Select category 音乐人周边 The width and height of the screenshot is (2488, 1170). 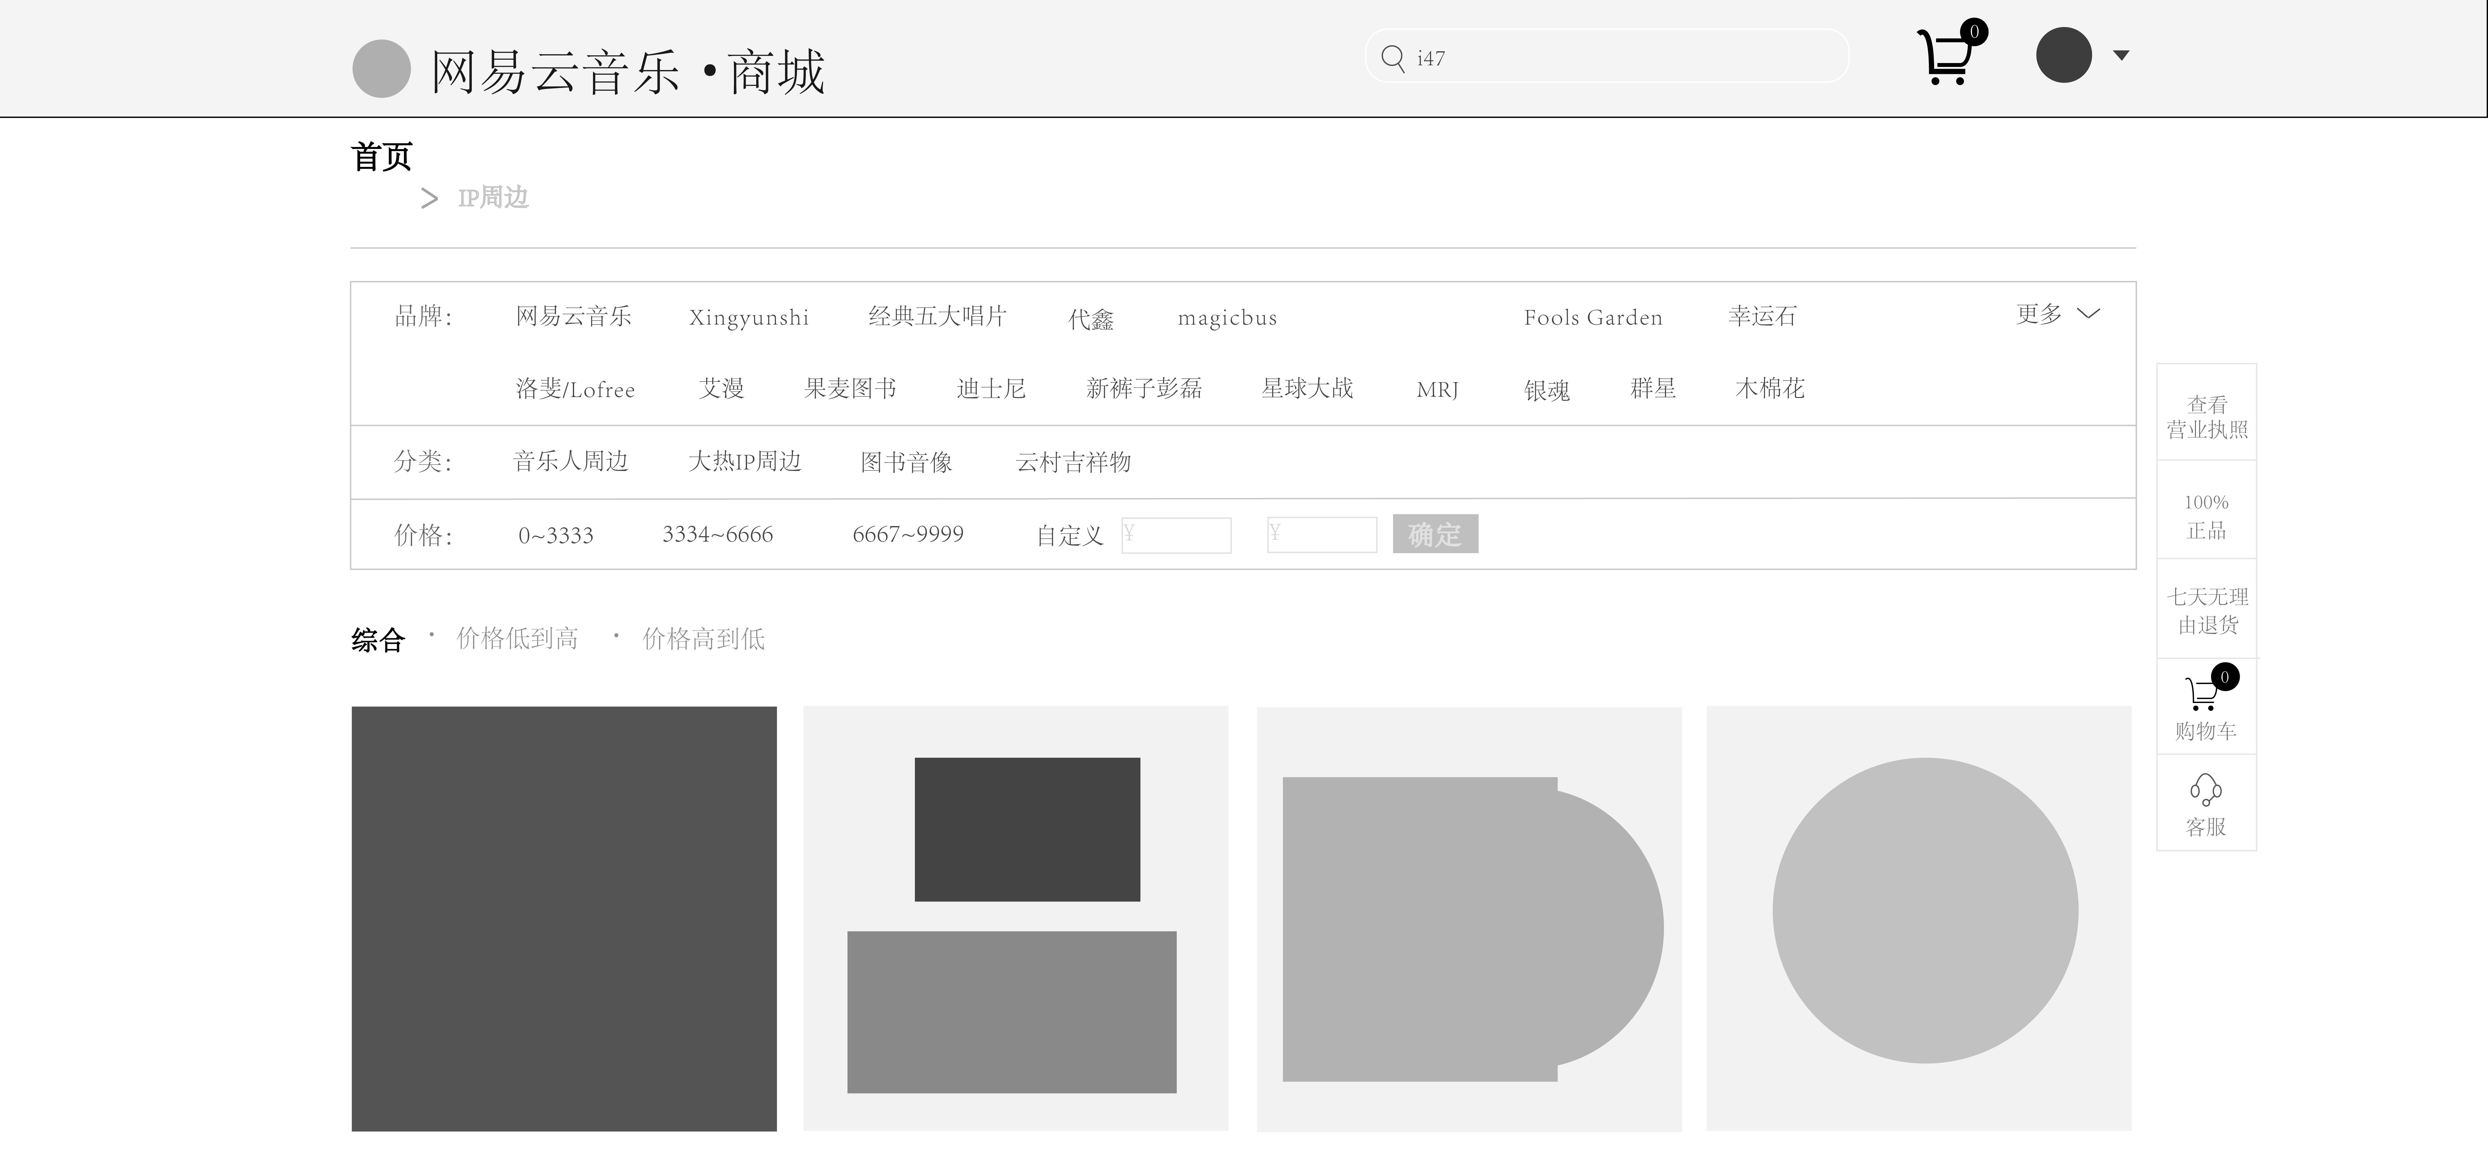click(x=571, y=461)
